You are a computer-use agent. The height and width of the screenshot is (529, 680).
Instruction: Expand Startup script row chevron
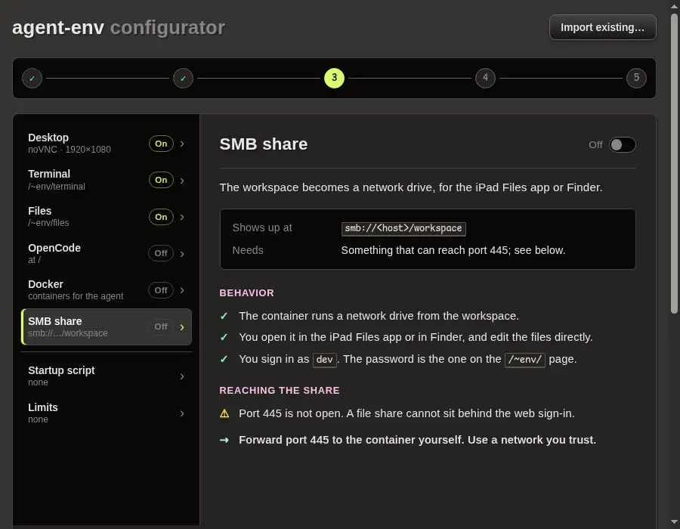[182, 376]
